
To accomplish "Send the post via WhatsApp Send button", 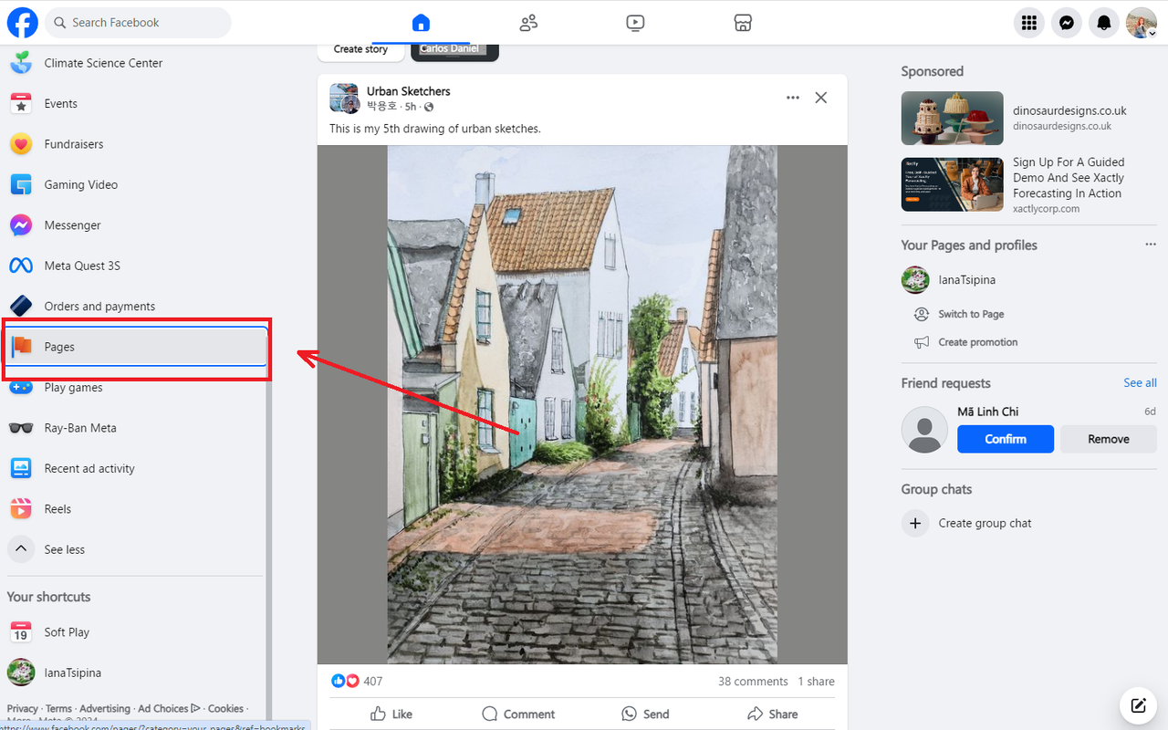I will [645, 714].
